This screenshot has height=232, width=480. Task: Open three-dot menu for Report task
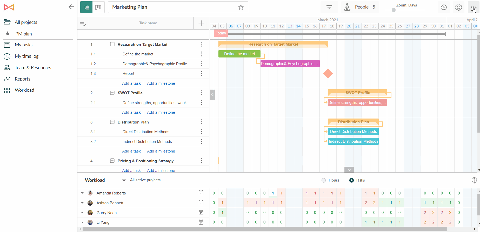click(202, 74)
